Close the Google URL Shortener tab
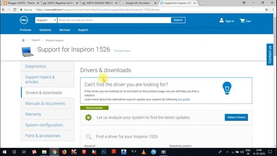 pos(155,3)
